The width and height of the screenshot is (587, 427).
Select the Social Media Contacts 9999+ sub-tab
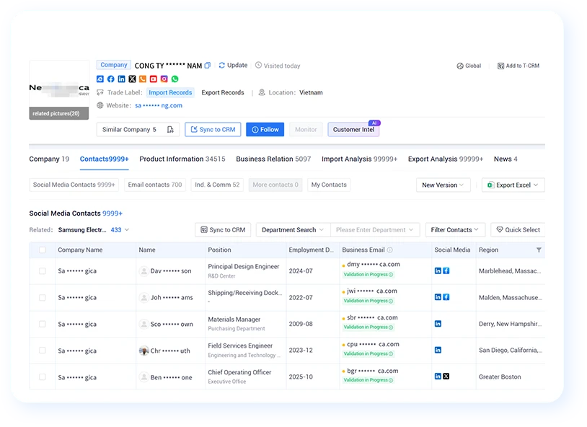pyautogui.click(x=74, y=185)
